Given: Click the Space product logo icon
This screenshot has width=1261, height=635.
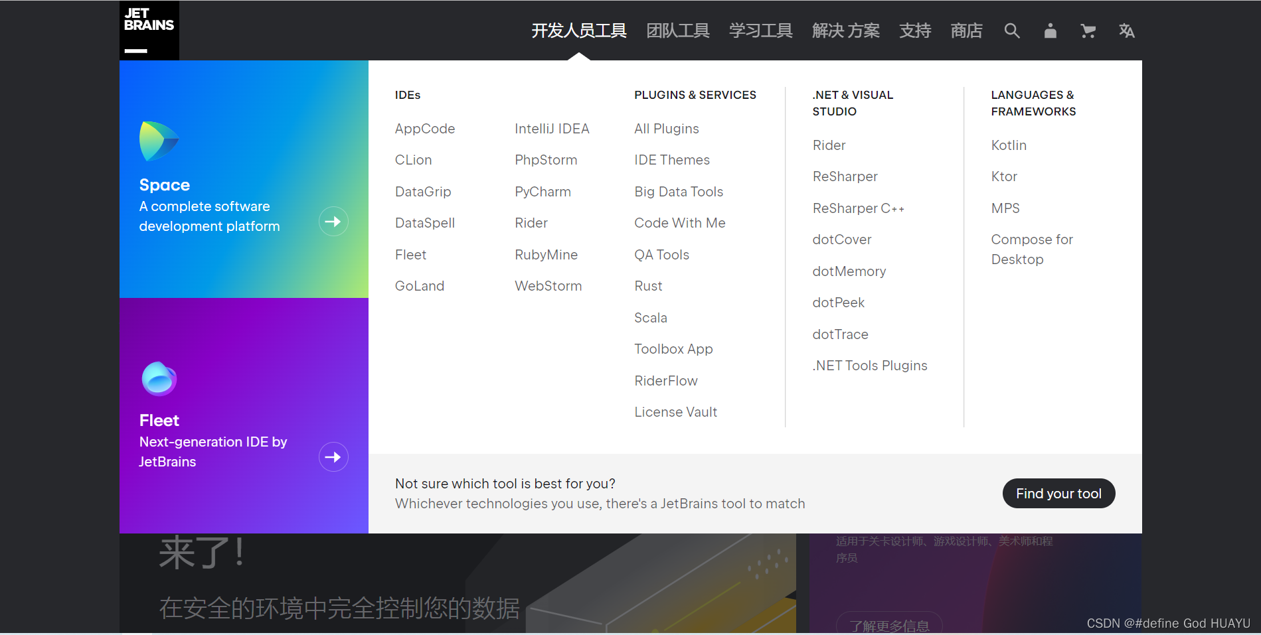Looking at the screenshot, I should tap(159, 141).
